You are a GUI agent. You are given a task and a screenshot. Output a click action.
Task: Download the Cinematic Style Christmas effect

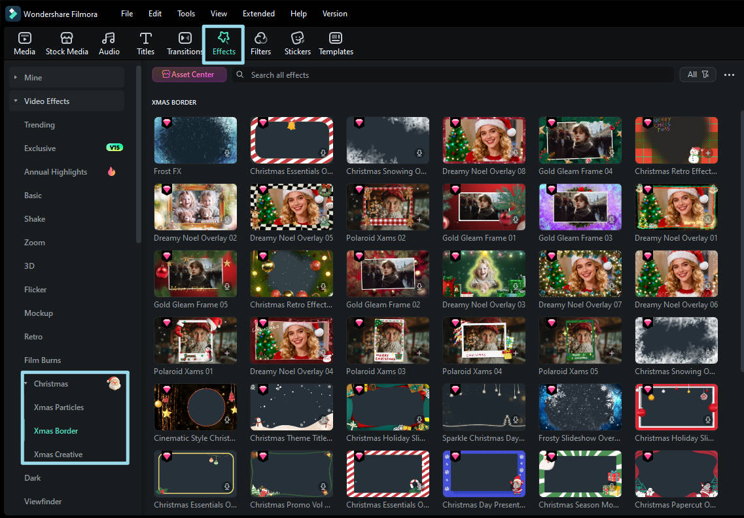pyautogui.click(x=227, y=421)
